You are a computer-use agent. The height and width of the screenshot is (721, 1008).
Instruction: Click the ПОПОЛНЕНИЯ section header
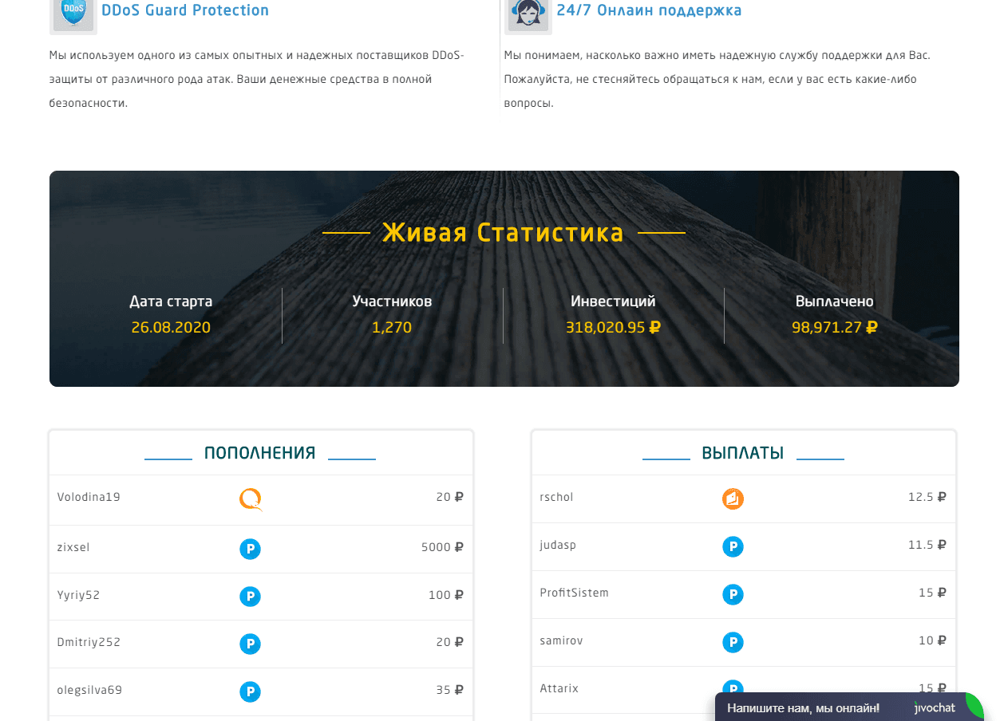point(259,453)
